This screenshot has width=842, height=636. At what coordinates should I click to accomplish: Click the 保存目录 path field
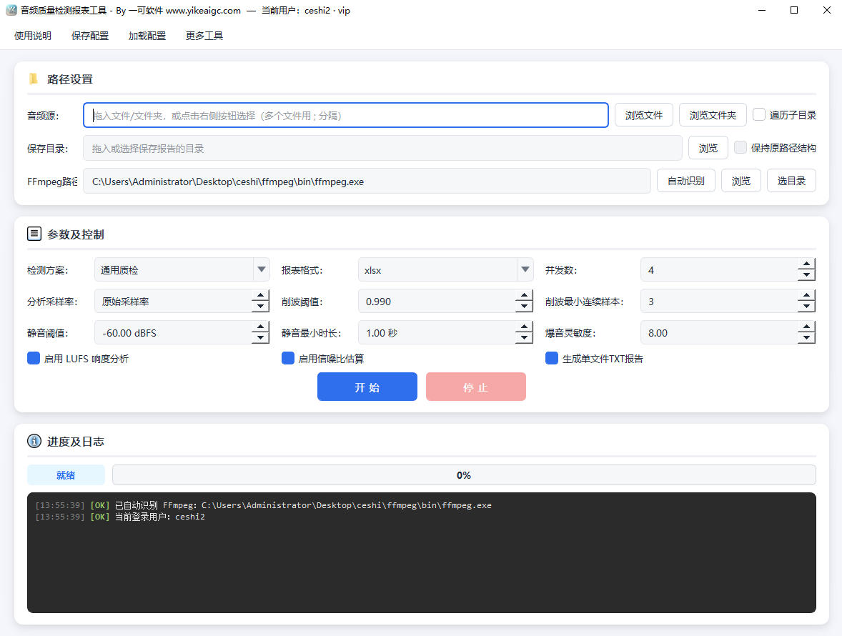[382, 148]
